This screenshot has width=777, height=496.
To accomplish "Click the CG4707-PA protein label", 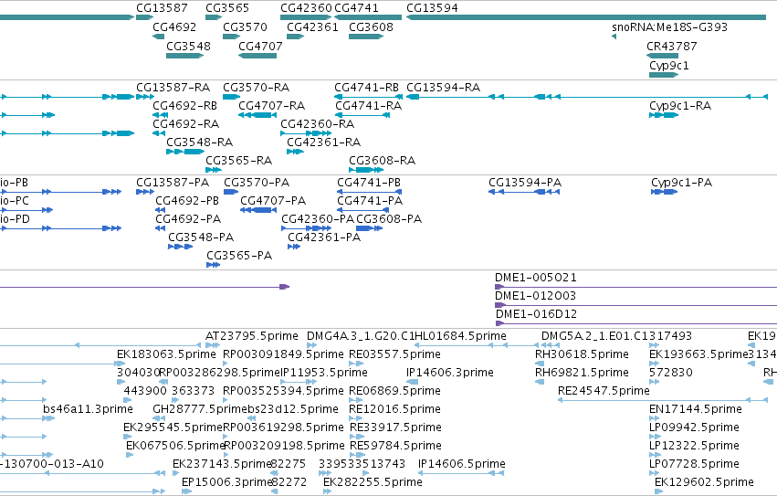I will pos(273,201).
